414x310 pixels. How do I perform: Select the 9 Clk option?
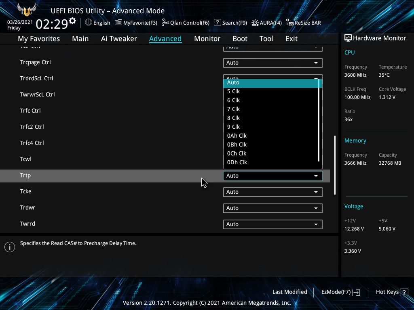click(271, 127)
